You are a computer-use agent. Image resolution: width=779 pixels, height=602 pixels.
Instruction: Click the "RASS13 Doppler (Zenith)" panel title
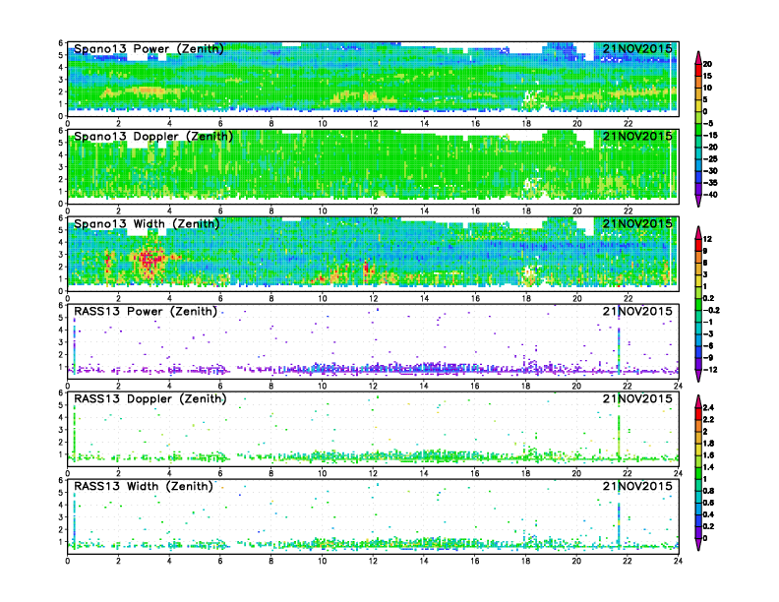coord(150,398)
